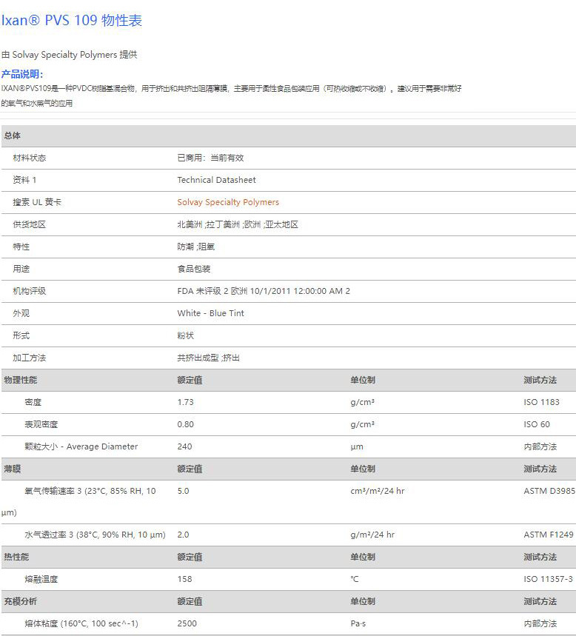The image size is (576, 636).
Task: Click 额定值 header in 物理性能 row
Action: coord(190,380)
